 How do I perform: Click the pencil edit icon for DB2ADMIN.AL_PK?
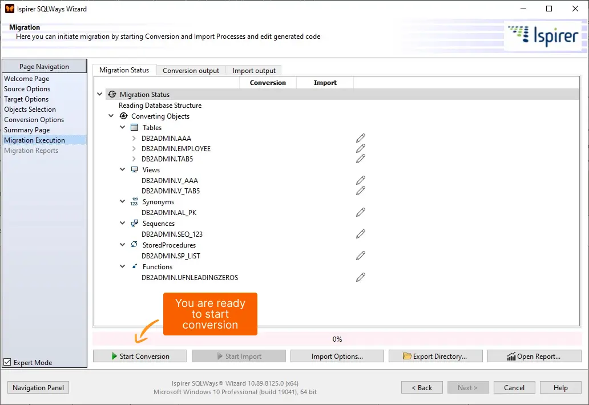(361, 212)
